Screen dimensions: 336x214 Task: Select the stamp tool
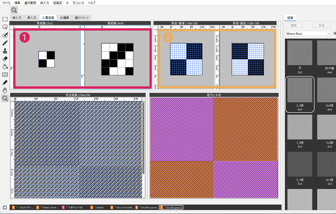coord(5,51)
